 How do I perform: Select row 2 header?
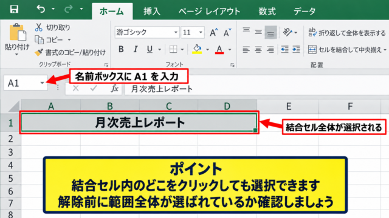coord(10,139)
